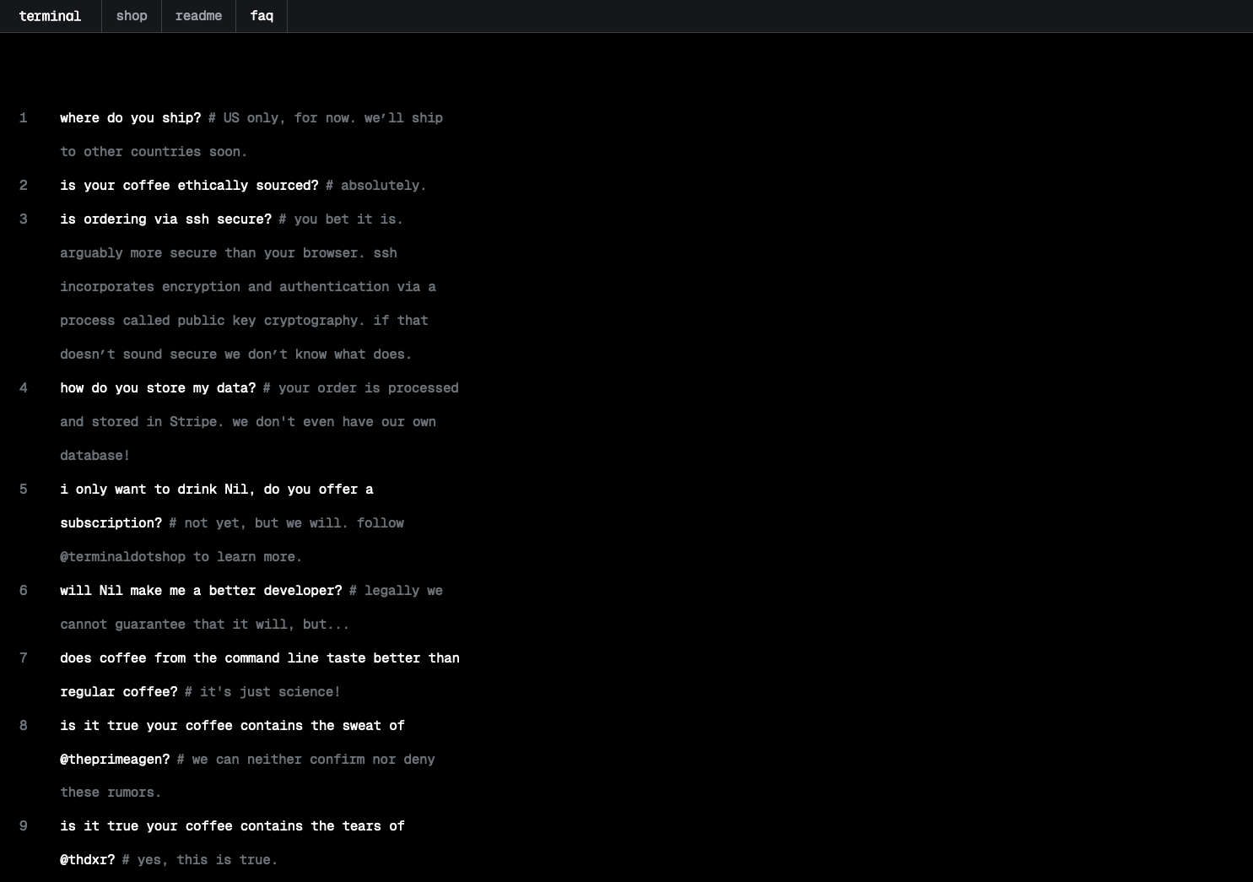
Task: Click line number 1
Action: [x=24, y=118]
